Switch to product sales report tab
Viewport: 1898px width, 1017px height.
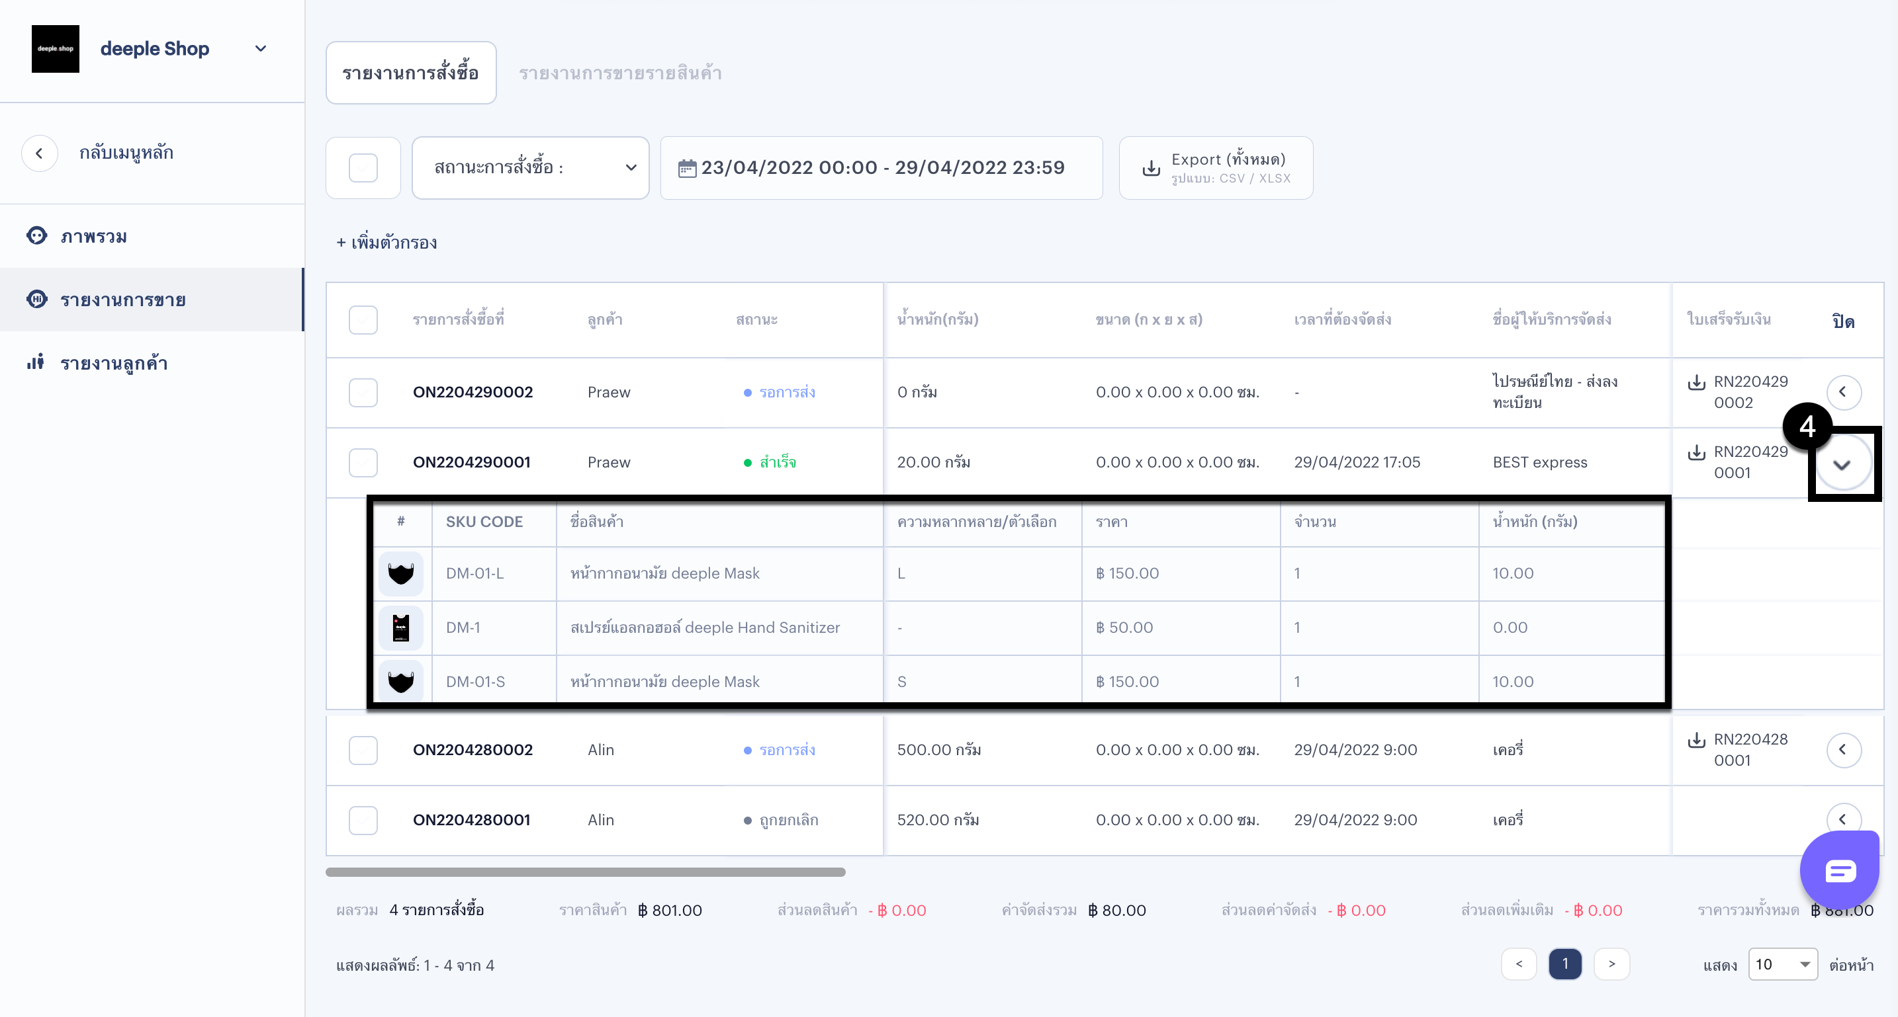[619, 73]
